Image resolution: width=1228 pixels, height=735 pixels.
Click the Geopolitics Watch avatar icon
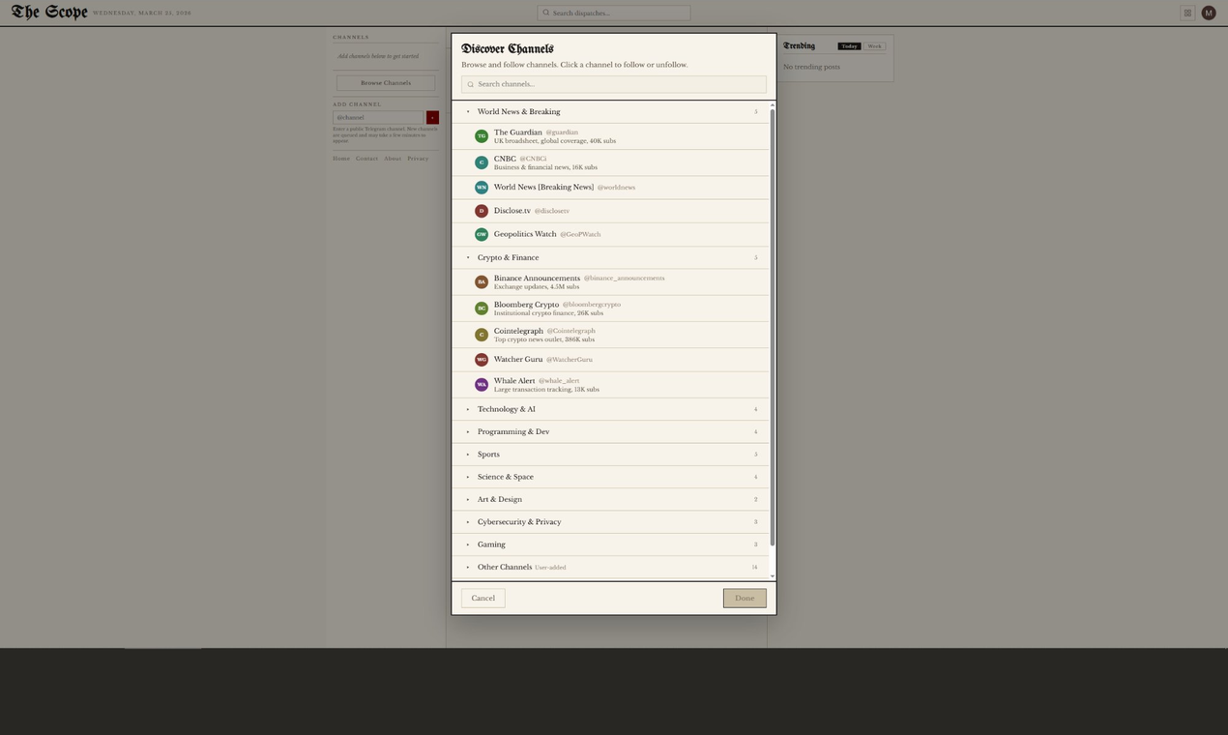tap(482, 234)
